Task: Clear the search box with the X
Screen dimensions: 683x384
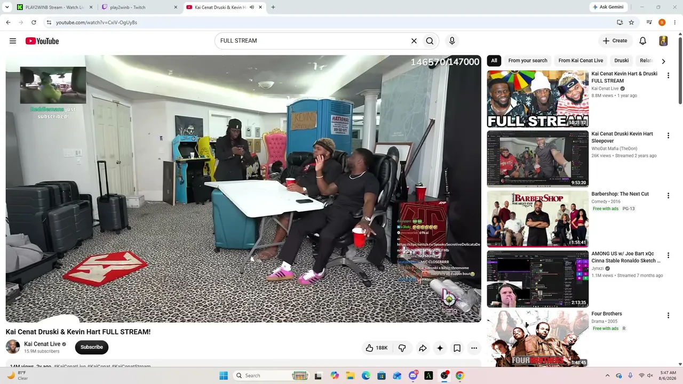Action: coord(414,41)
